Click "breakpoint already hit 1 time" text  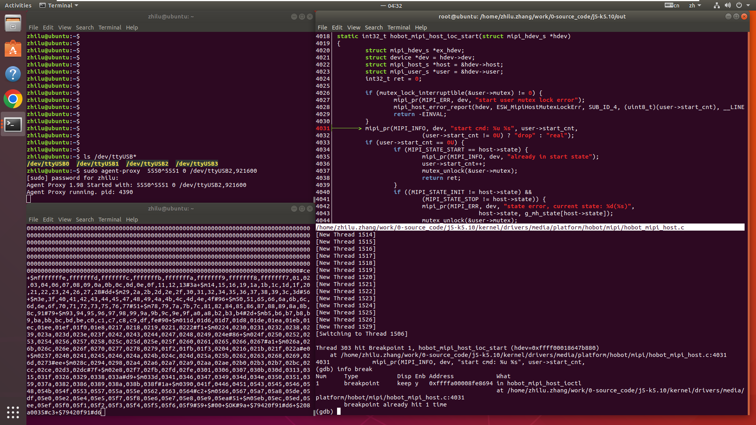(x=395, y=405)
